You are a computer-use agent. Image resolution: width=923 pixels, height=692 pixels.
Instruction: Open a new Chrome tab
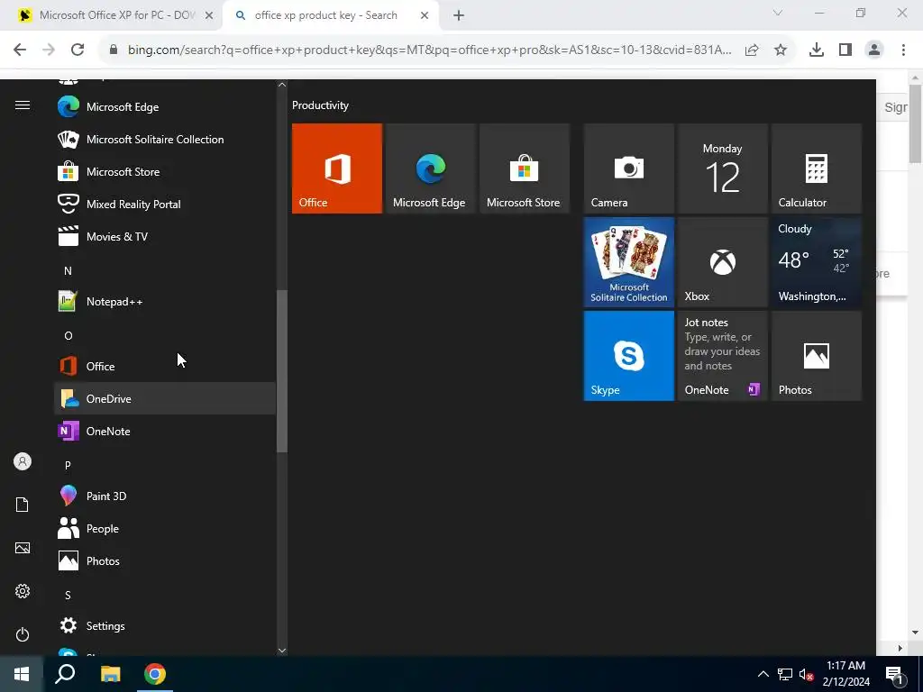459,16
